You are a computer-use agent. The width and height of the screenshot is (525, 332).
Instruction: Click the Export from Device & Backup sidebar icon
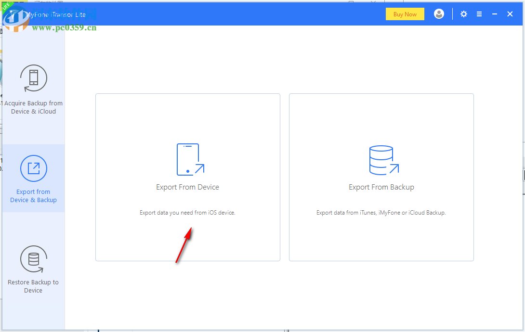tap(33, 168)
